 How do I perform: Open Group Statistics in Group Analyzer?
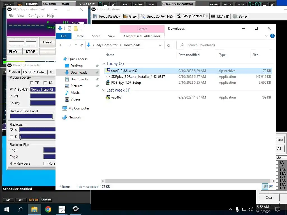(x=107, y=16)
